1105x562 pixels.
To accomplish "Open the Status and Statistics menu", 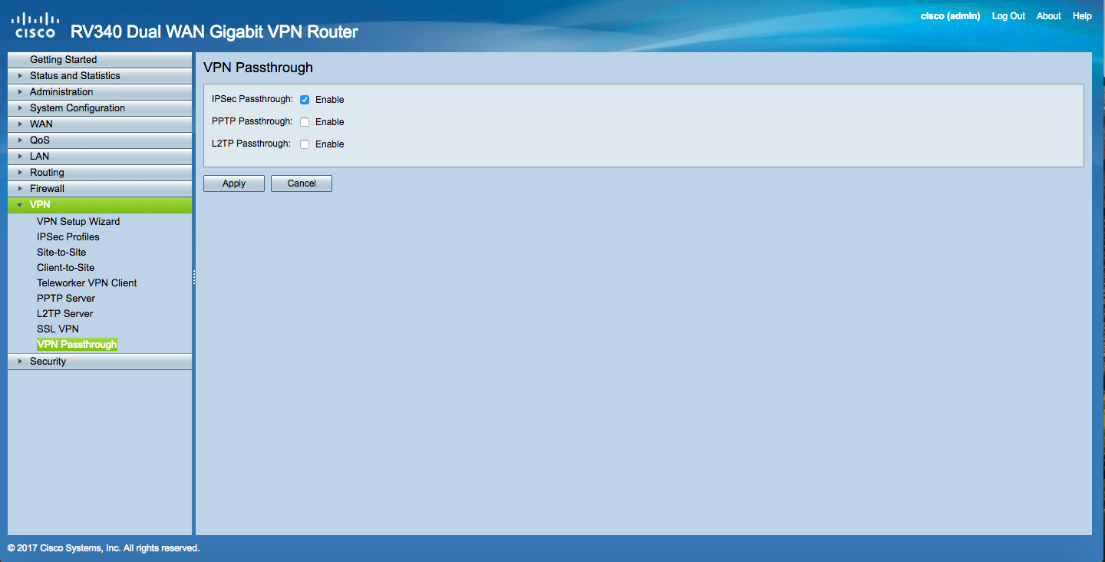I will (x=75, y=76).
